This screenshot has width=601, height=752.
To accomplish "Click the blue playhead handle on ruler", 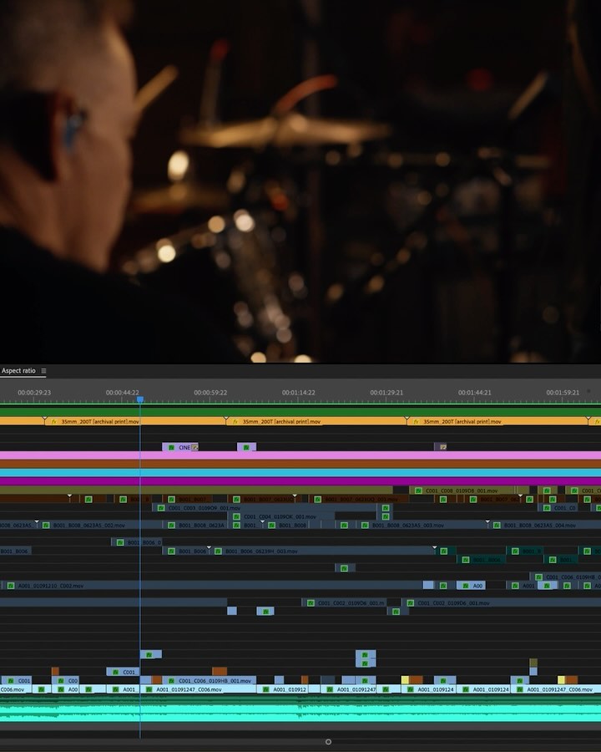I will click(140, 400).
